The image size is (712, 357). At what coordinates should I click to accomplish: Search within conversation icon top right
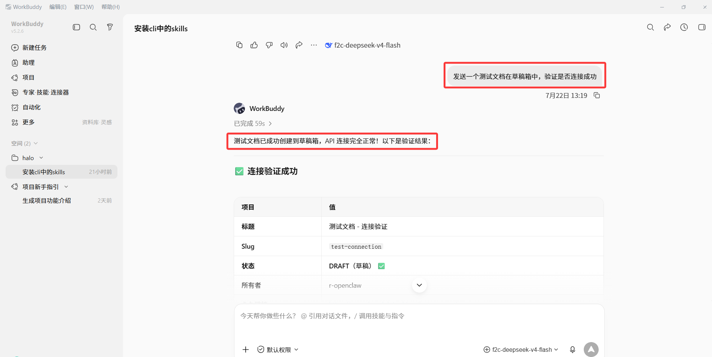pos(650,27)
